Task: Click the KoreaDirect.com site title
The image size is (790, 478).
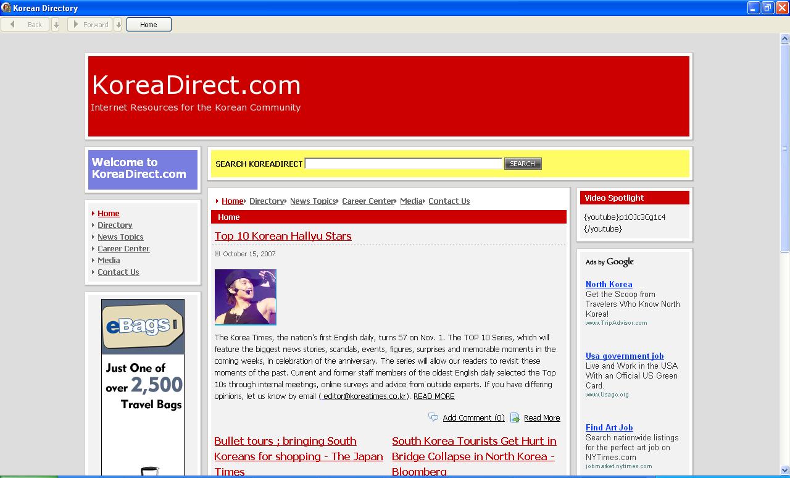Action: 196,85
